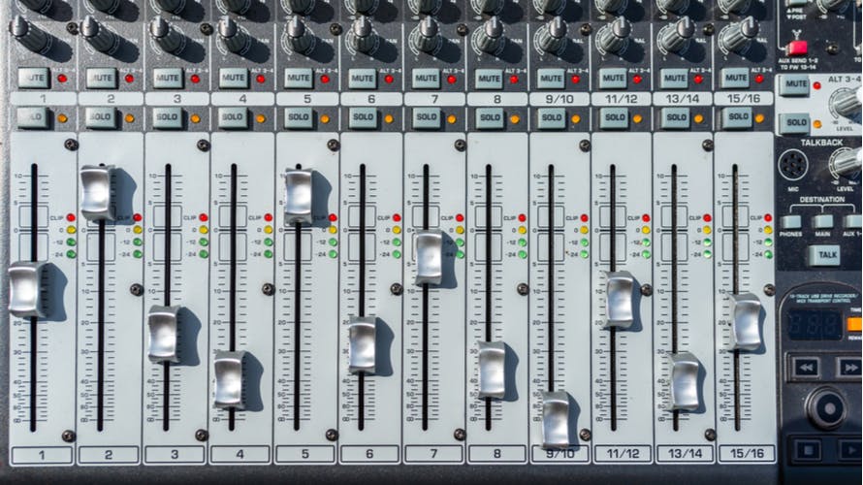Solo stereo channel 9/10
This screenshot has height=485, width=863.
point(552,117)
